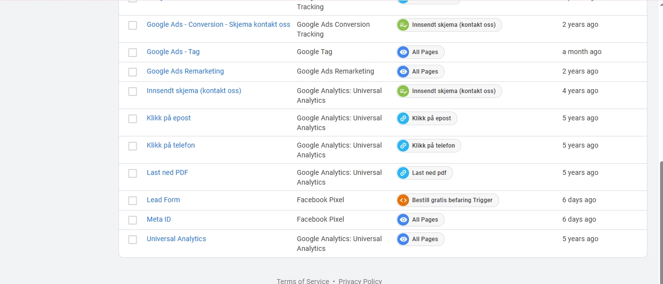Click link icon of Klikk på telefon trigger
The width and height of the screenshot is (663, 284).
[x=403, y=146]
